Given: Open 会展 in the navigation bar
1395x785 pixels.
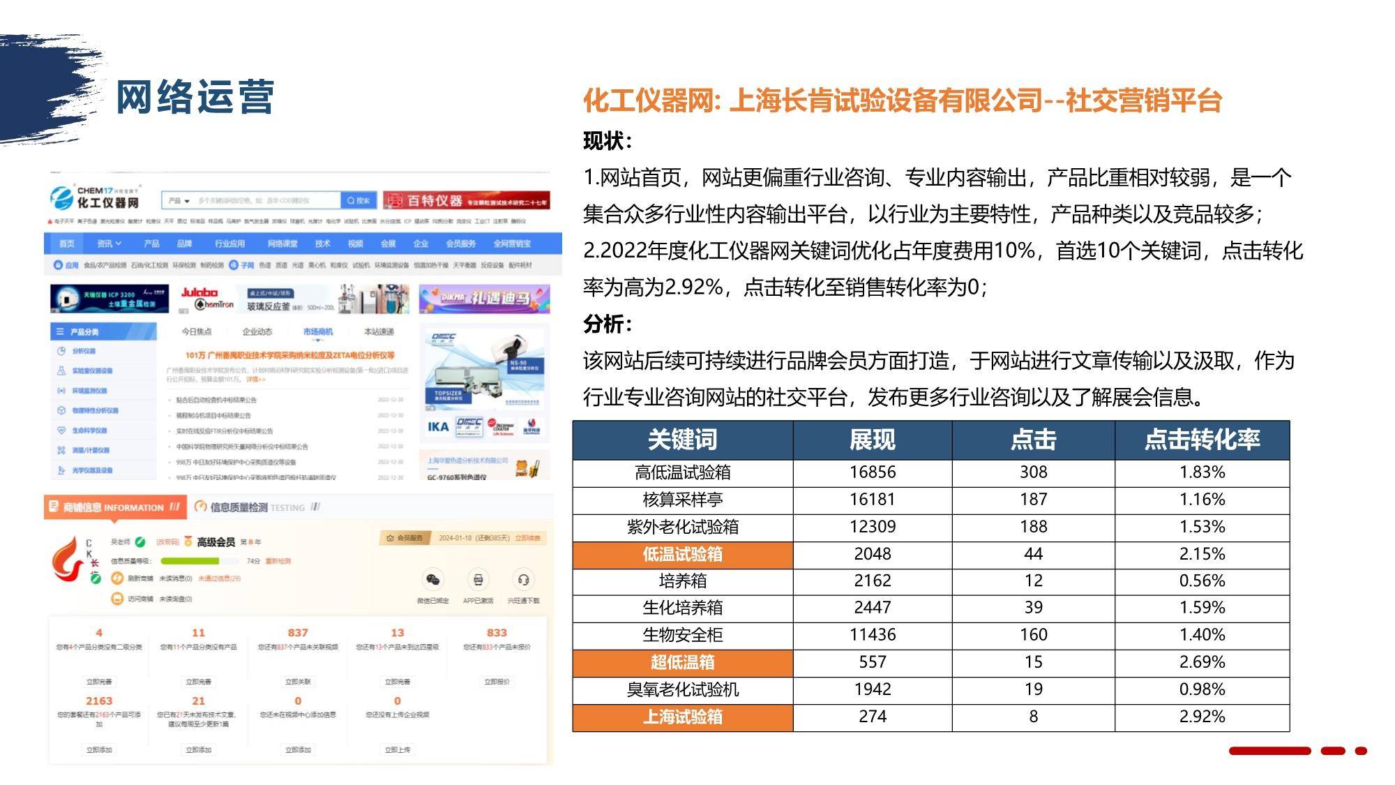Looking at the screenshot, I should 388,244.
